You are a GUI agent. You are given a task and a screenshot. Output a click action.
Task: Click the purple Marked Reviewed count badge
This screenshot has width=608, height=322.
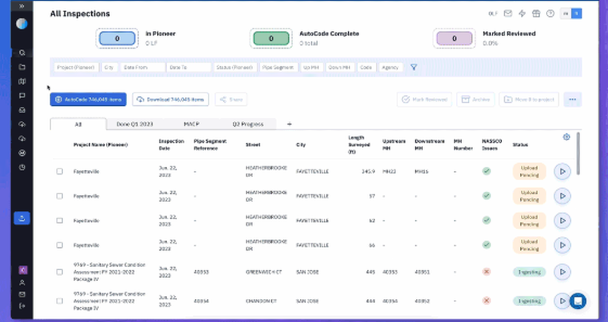[454, 38]
